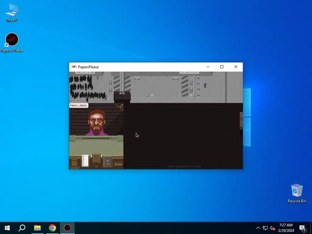Launch Google Chrome from the taskbar
Image resolution: width=312 pixels, height=234 pixels.
[x=52, y=228]
